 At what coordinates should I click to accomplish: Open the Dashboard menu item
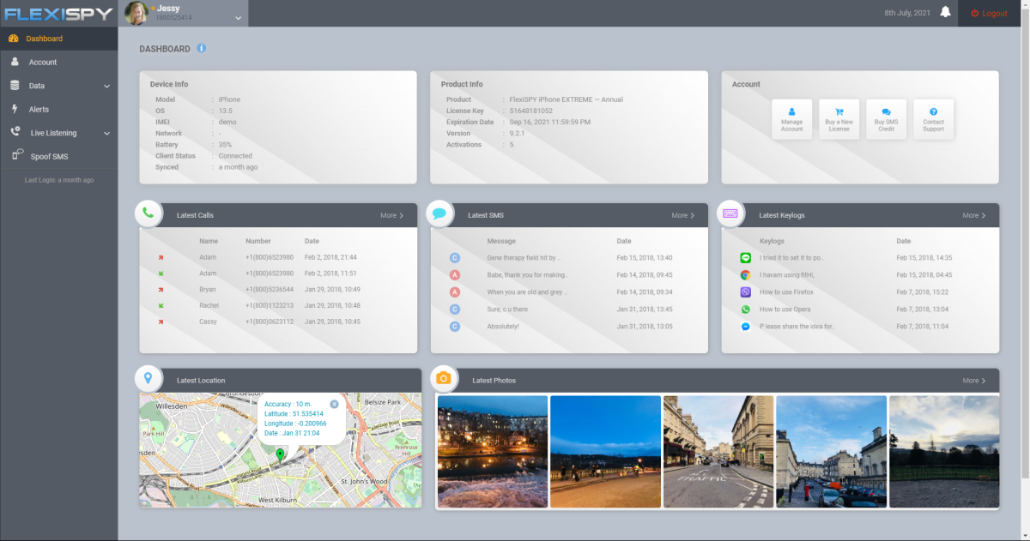(x=58, y=39)
